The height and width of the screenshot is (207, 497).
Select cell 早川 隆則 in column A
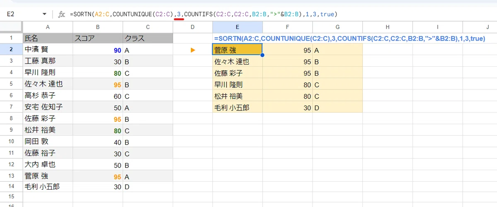(x=48, y=72)
